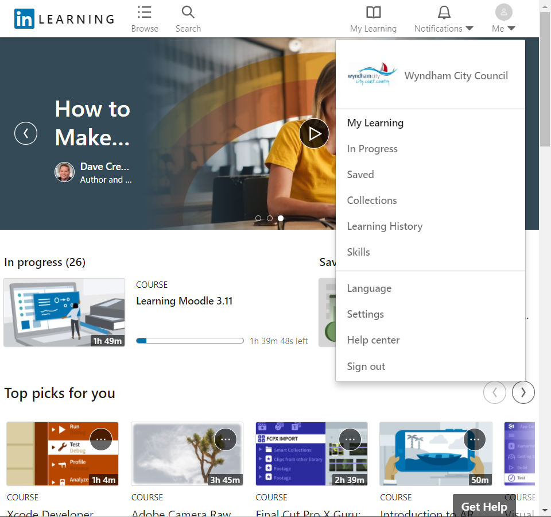The height and width of the screenshot is (517, 551).
Task: Select the middle carousel indicator dot
Action: [x=270, y=218]
